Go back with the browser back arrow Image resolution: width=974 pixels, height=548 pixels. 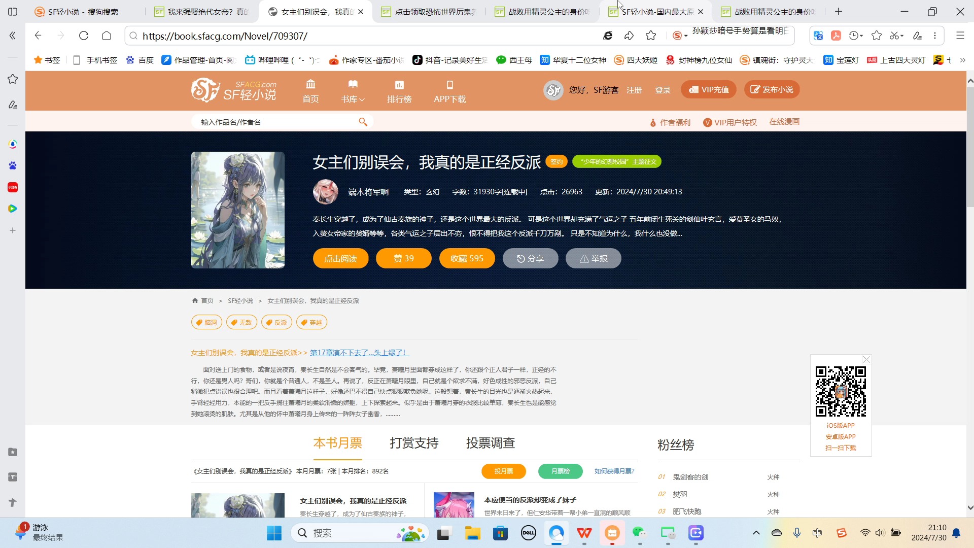pyautogui.click(x=38, y=36)
